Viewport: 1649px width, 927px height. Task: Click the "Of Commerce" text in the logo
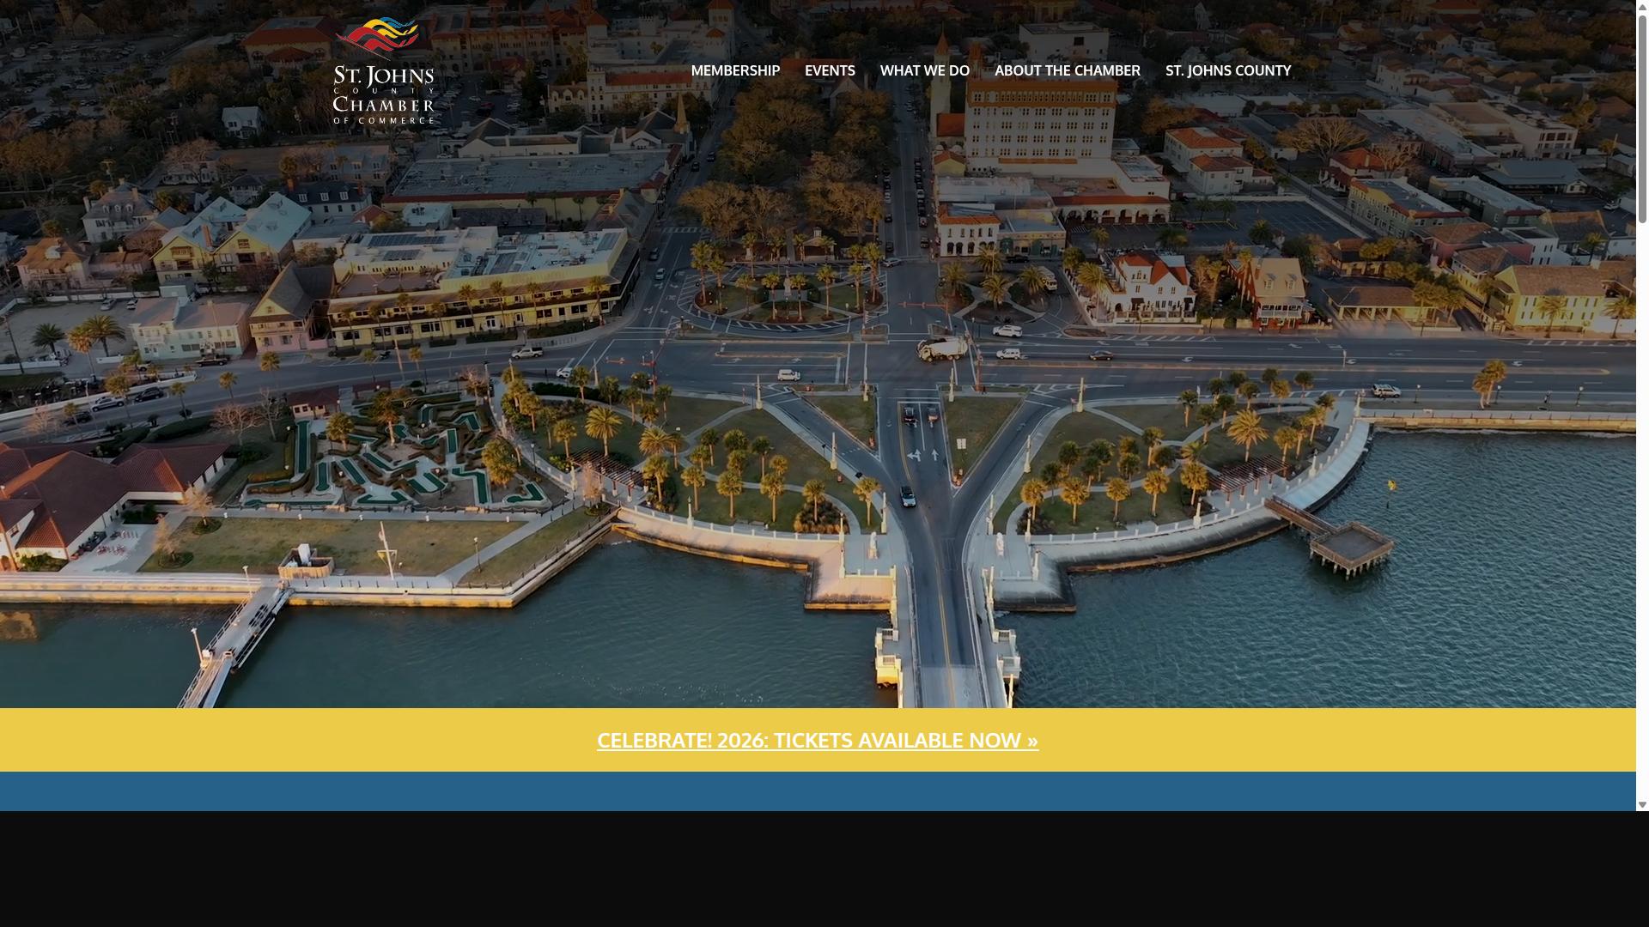pyautogui.click(x=383, y=120)
